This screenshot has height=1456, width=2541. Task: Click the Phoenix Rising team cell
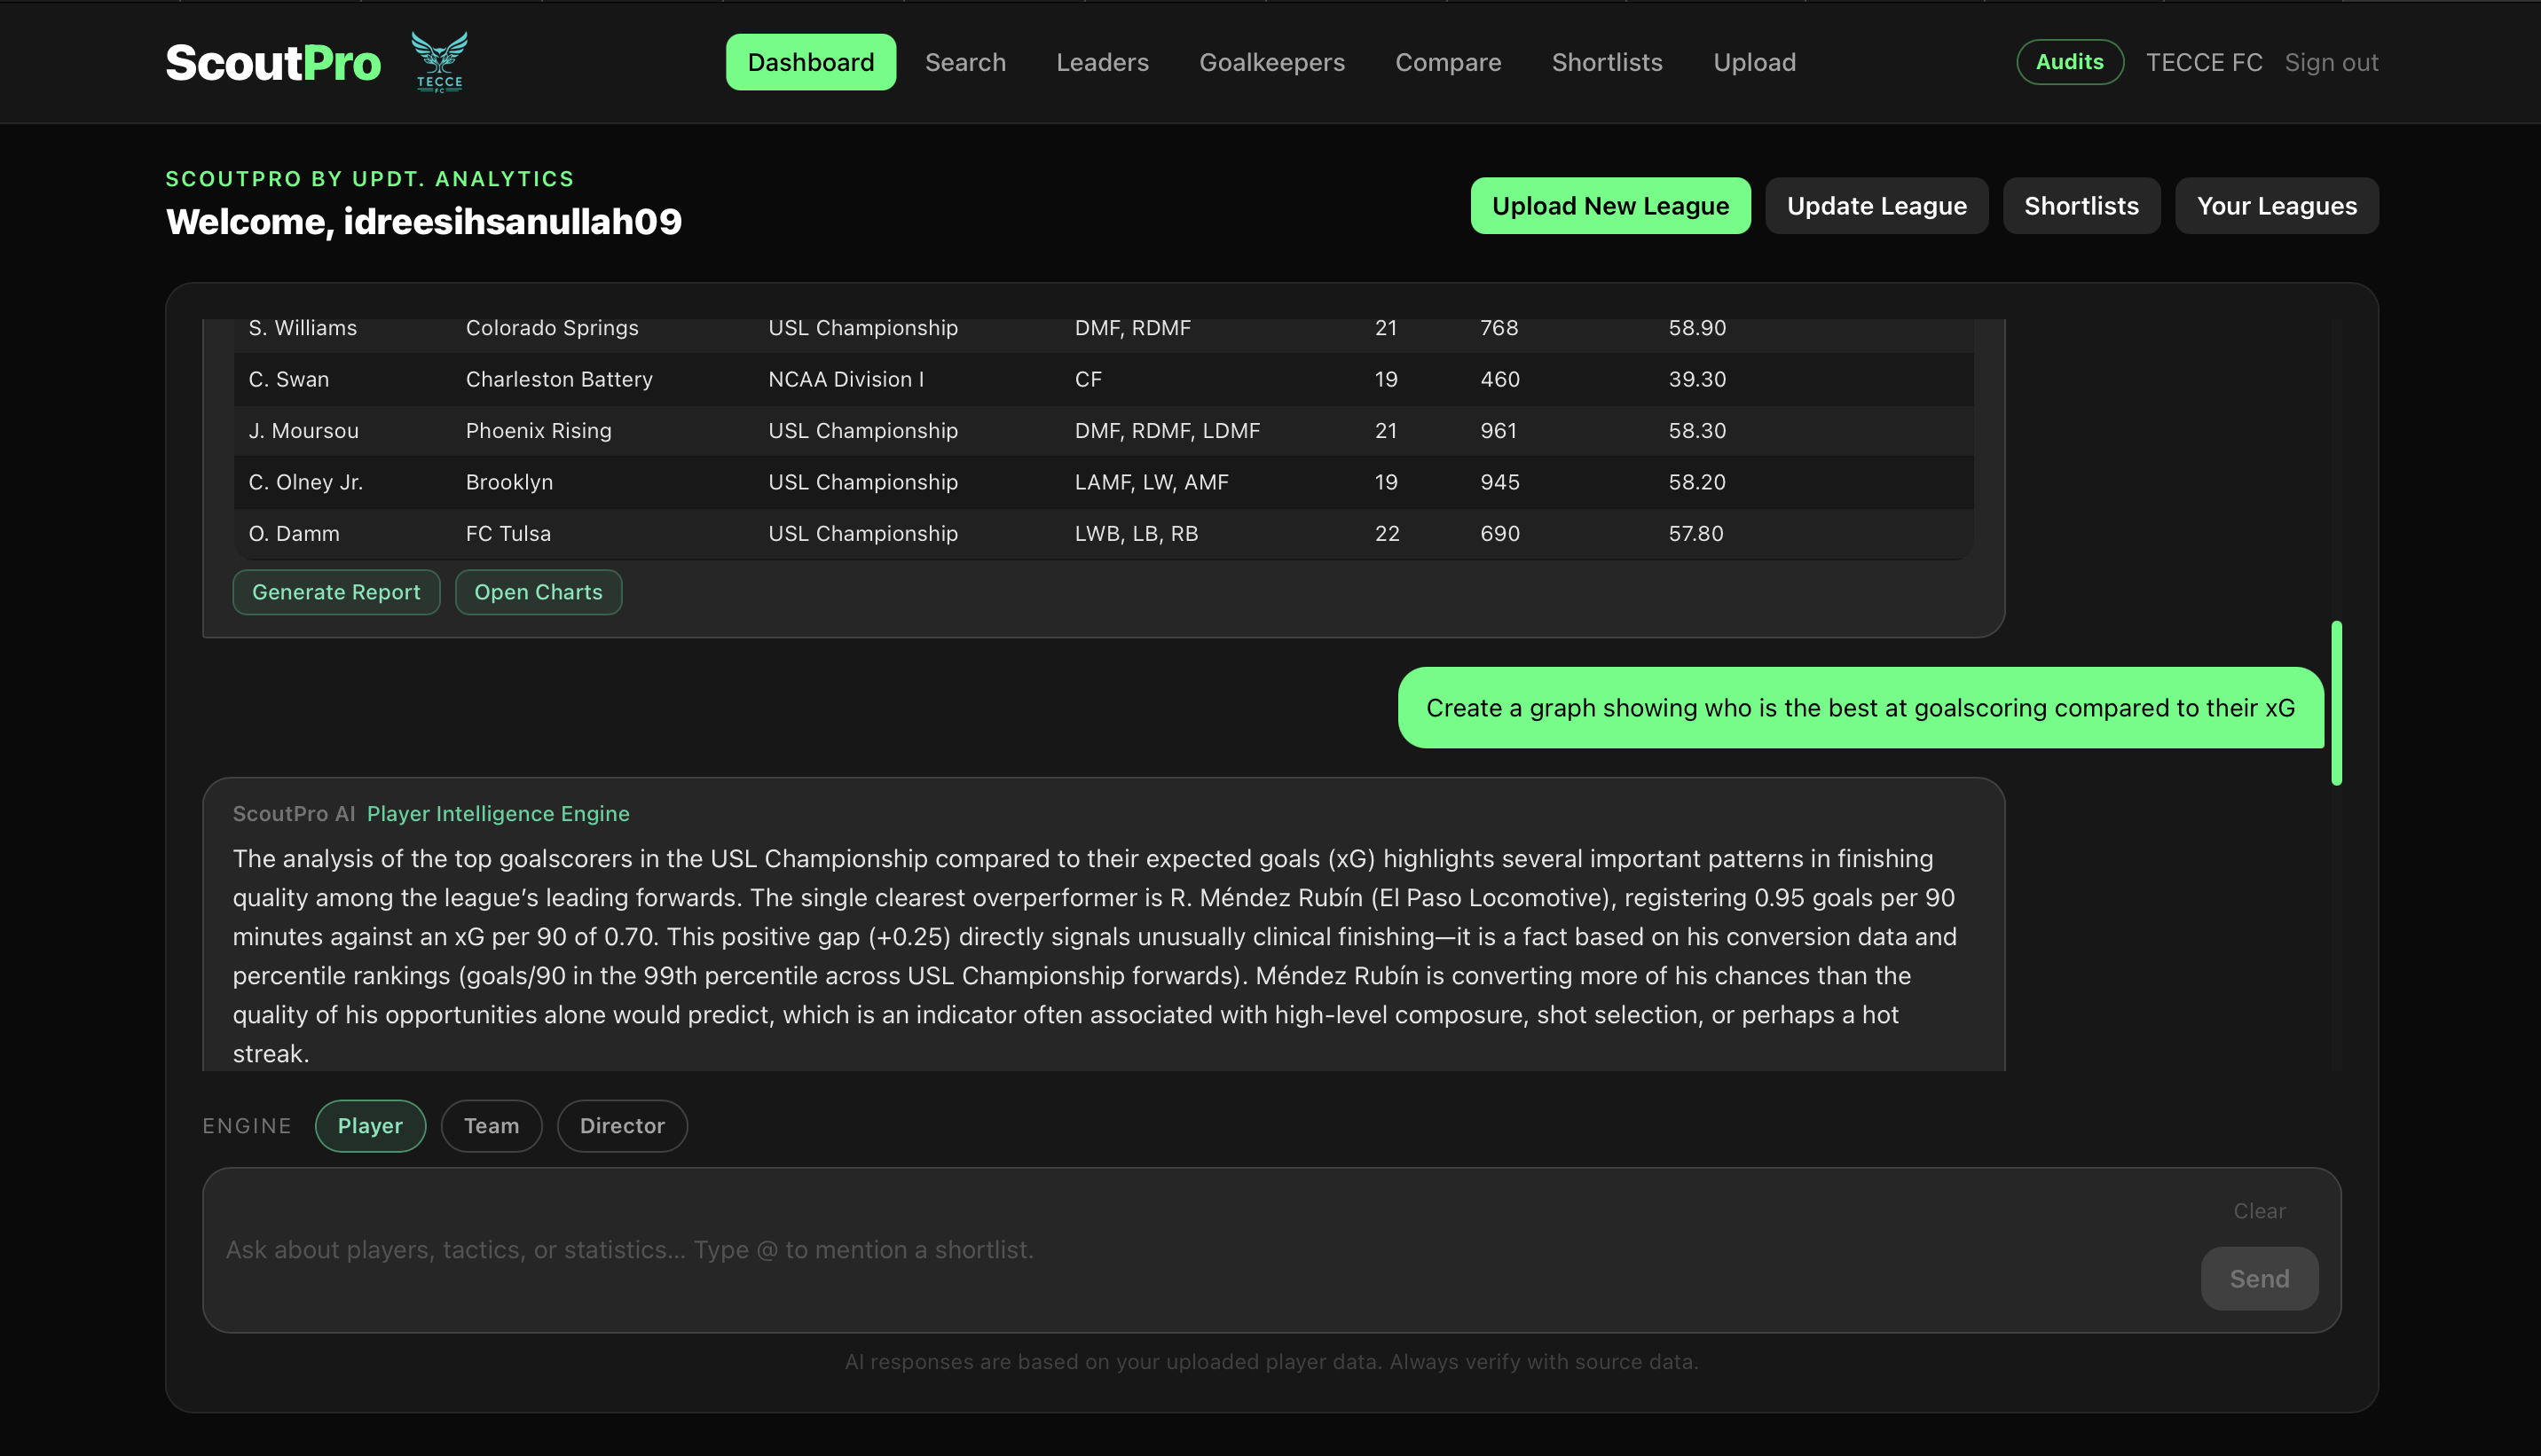539,431
